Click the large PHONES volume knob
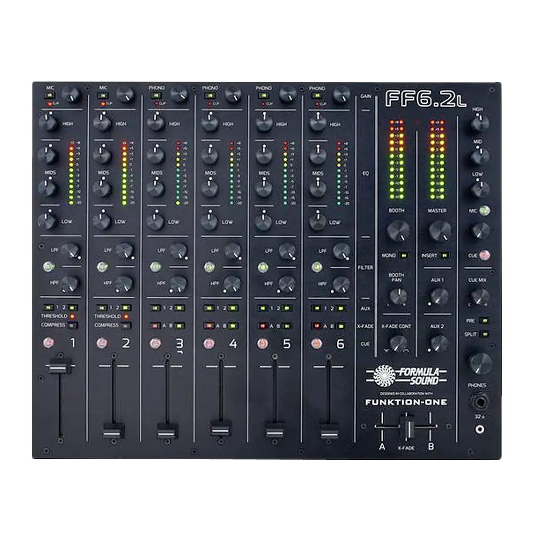Screen dimensions: 535x535 481,363
